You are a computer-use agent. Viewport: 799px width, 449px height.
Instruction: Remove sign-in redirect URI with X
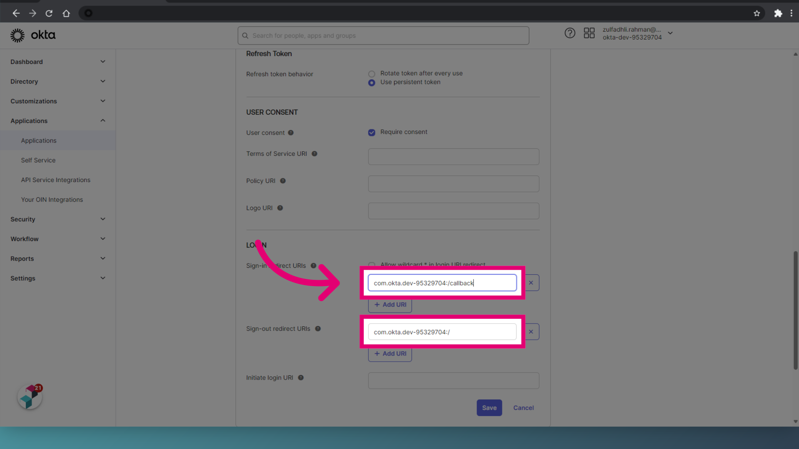pos(531,283)
